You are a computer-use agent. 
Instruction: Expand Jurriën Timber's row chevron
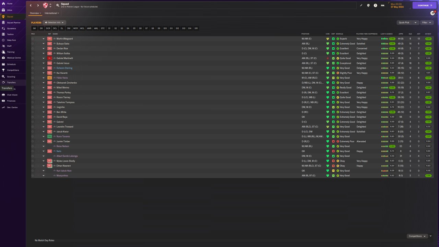click(x=44, y=141)
